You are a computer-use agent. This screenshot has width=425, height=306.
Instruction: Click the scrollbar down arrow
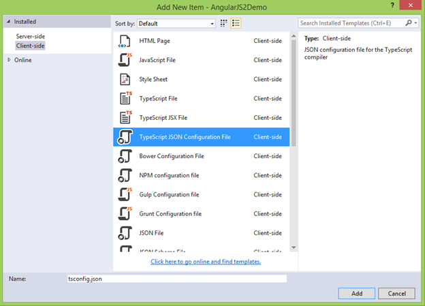pyautogui.click(x=294, y=247)
